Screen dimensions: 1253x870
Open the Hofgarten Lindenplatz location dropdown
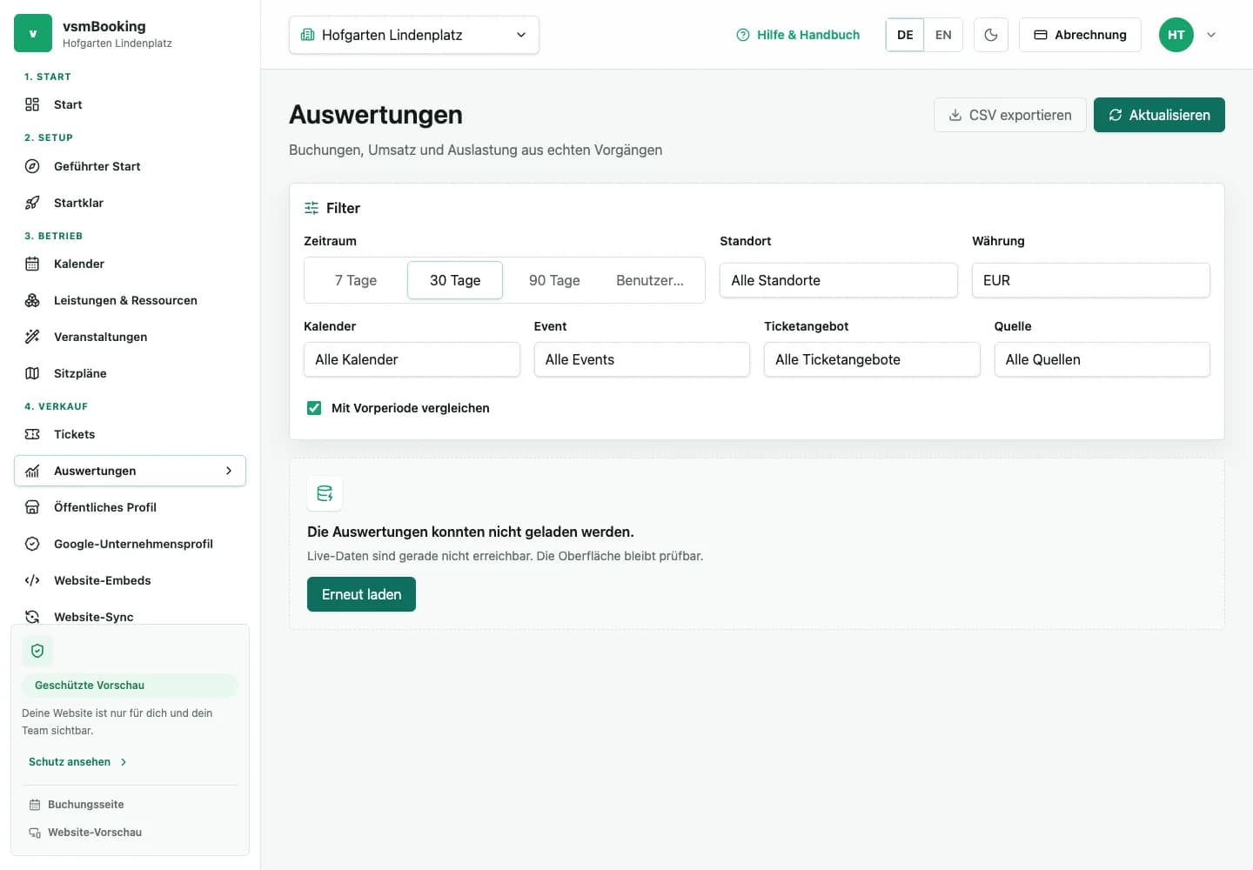coord(414,35)
